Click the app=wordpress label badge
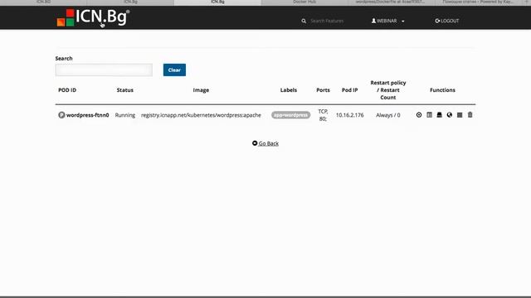The width and height of the screenshot is (531, 298). click(x=290, y=115)
